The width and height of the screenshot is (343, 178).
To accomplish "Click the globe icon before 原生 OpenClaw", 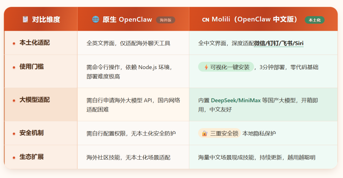I will (96, 19).
